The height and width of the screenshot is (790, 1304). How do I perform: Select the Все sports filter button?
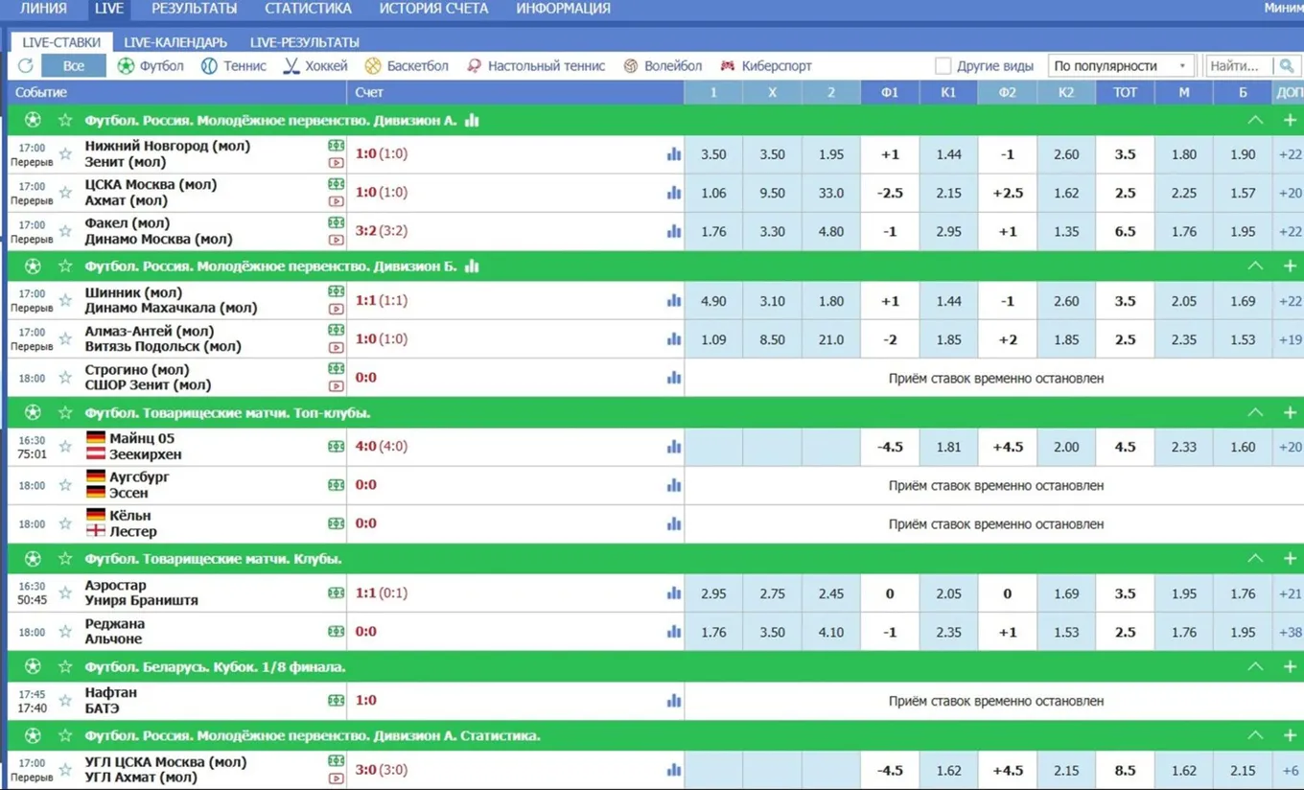(x=74, y=66)
